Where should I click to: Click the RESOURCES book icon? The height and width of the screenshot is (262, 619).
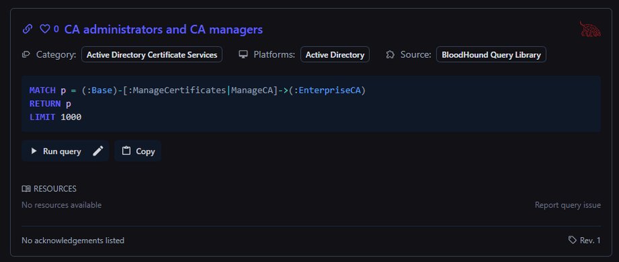(26, 189)
